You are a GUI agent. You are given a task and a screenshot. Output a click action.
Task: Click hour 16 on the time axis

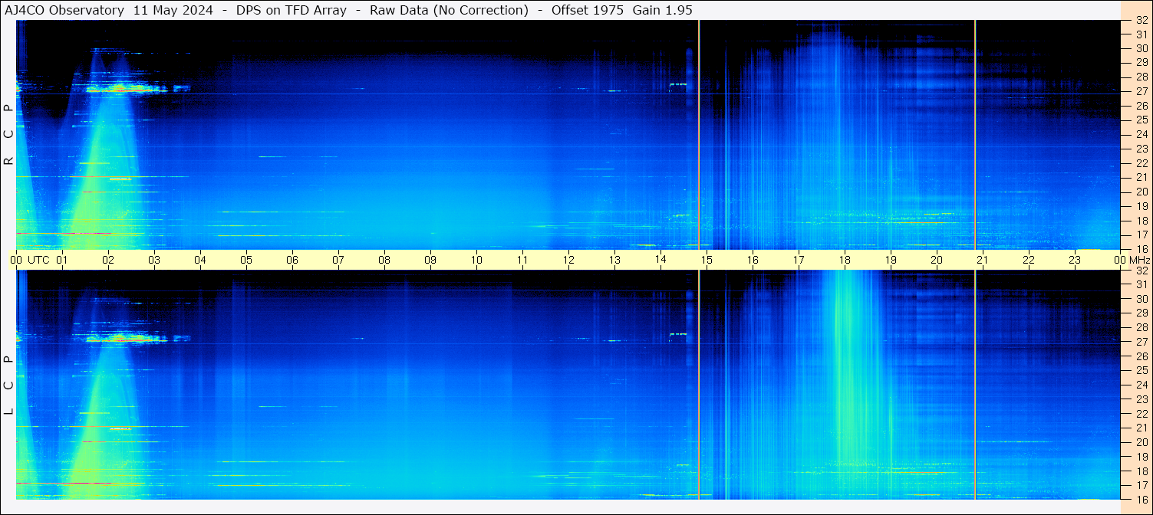point(753,260)
